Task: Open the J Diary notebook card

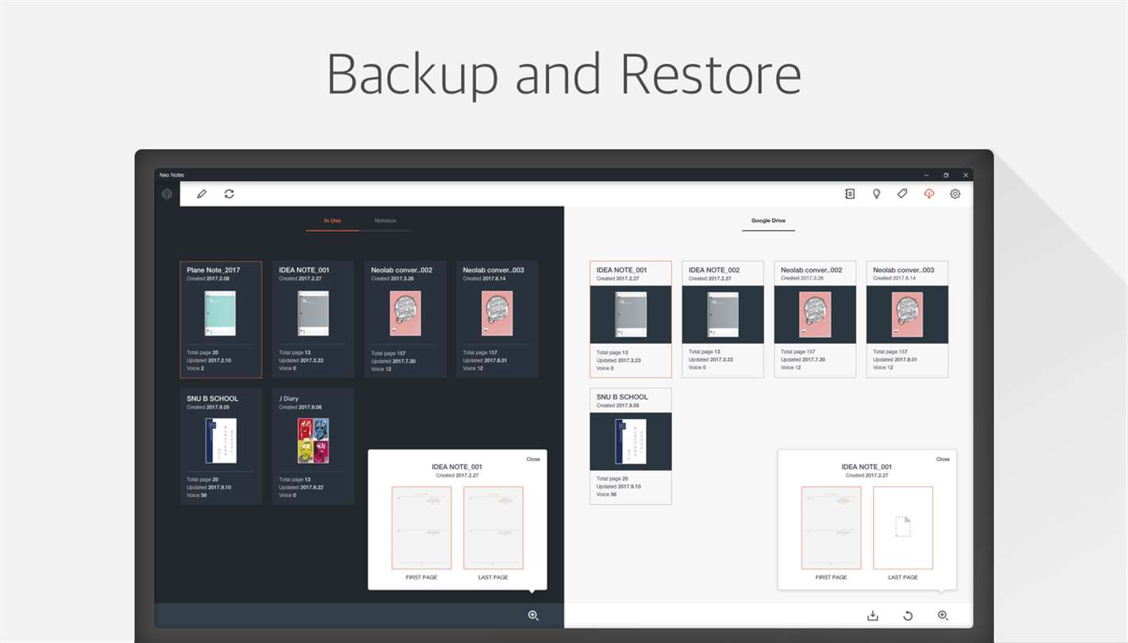Action: click(x=313, y=446)
